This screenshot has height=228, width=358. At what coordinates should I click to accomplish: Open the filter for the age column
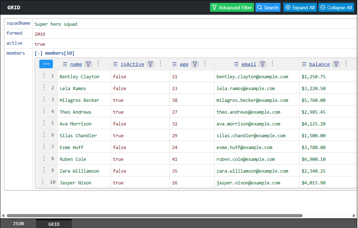195,64
